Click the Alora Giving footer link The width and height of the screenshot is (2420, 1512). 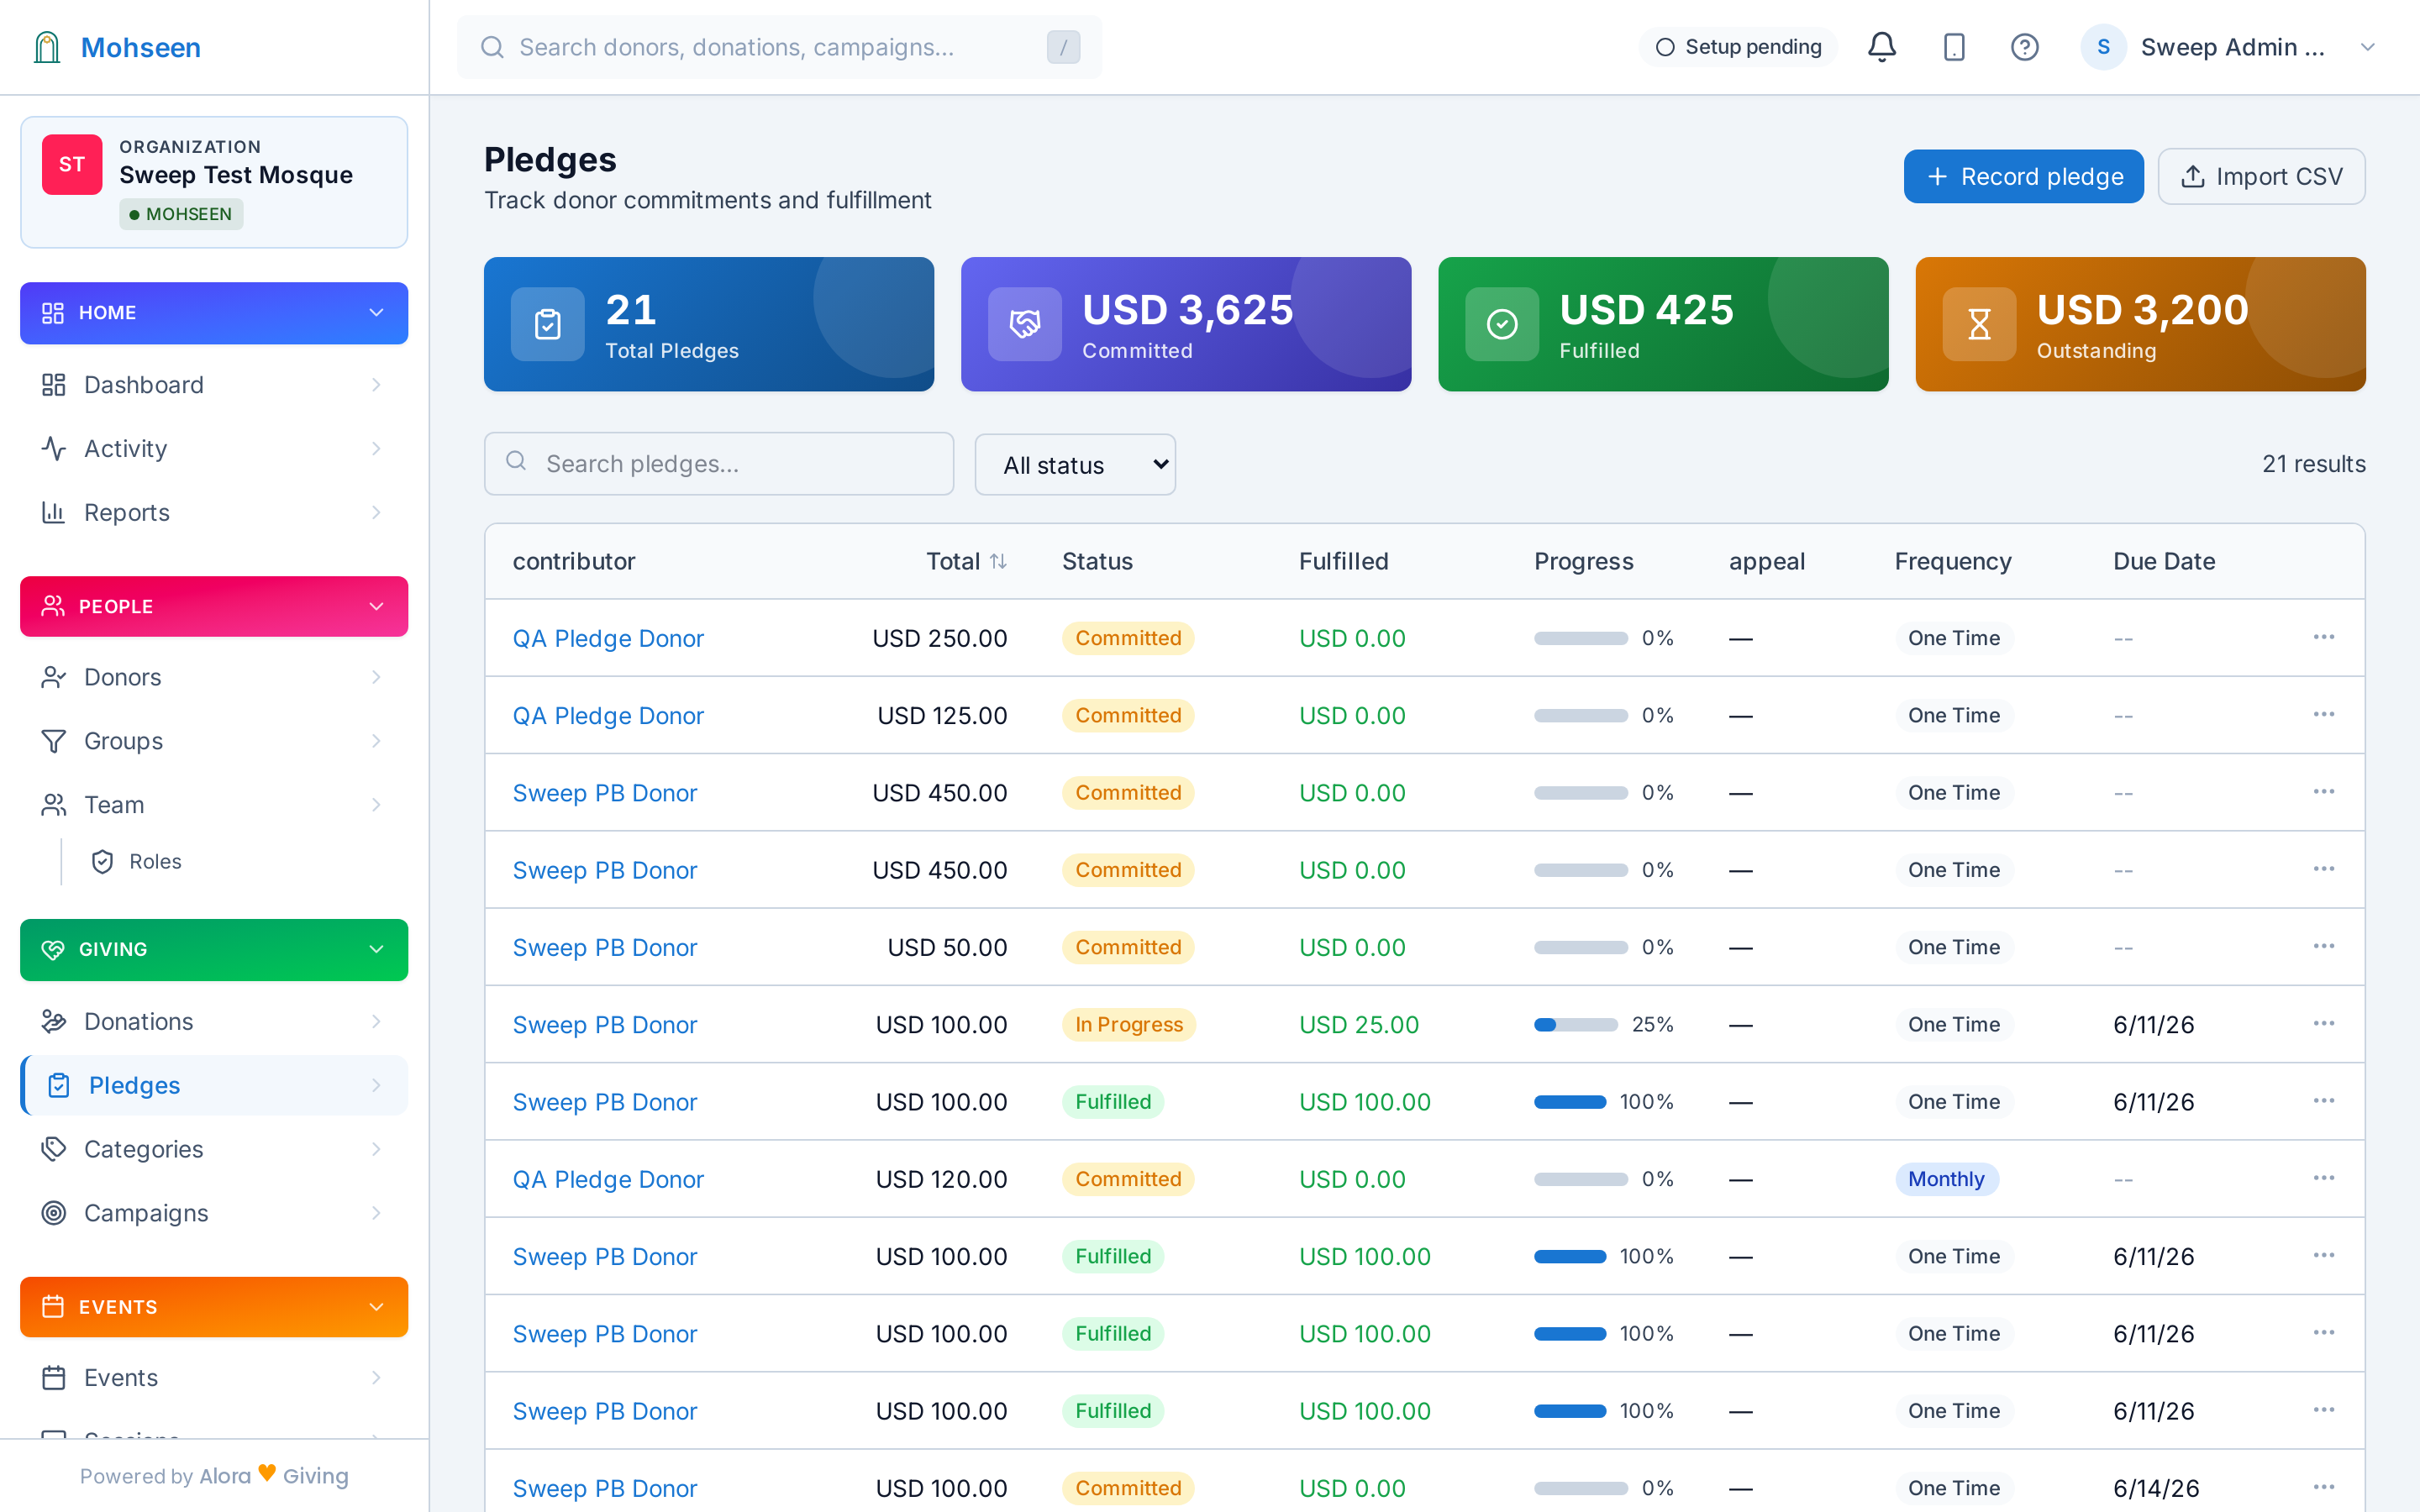point(274,1475)
